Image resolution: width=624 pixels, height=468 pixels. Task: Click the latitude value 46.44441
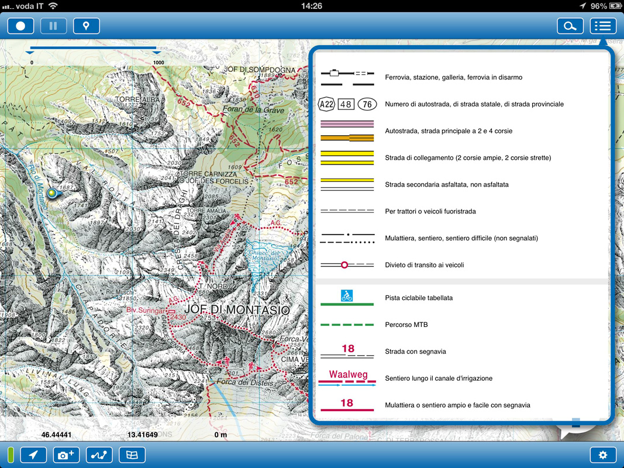(x=57, y=435)
